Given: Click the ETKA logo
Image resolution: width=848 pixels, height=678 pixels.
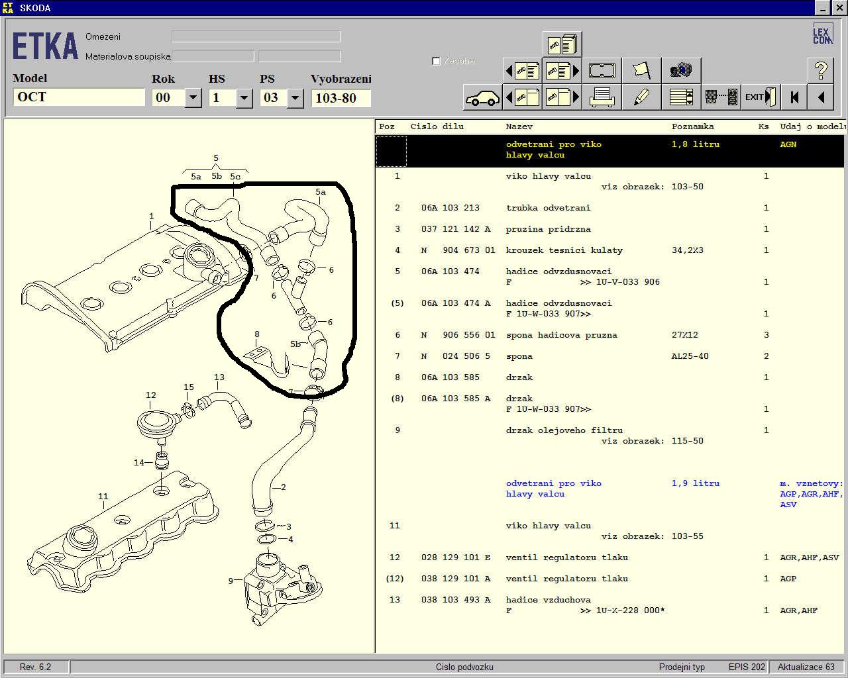Looking at the screenshot, I should 45,46.
